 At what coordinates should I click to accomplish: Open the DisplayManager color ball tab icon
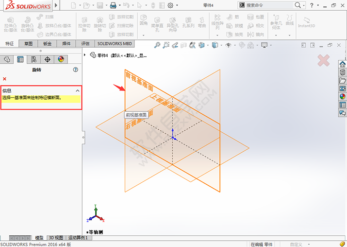61,59
